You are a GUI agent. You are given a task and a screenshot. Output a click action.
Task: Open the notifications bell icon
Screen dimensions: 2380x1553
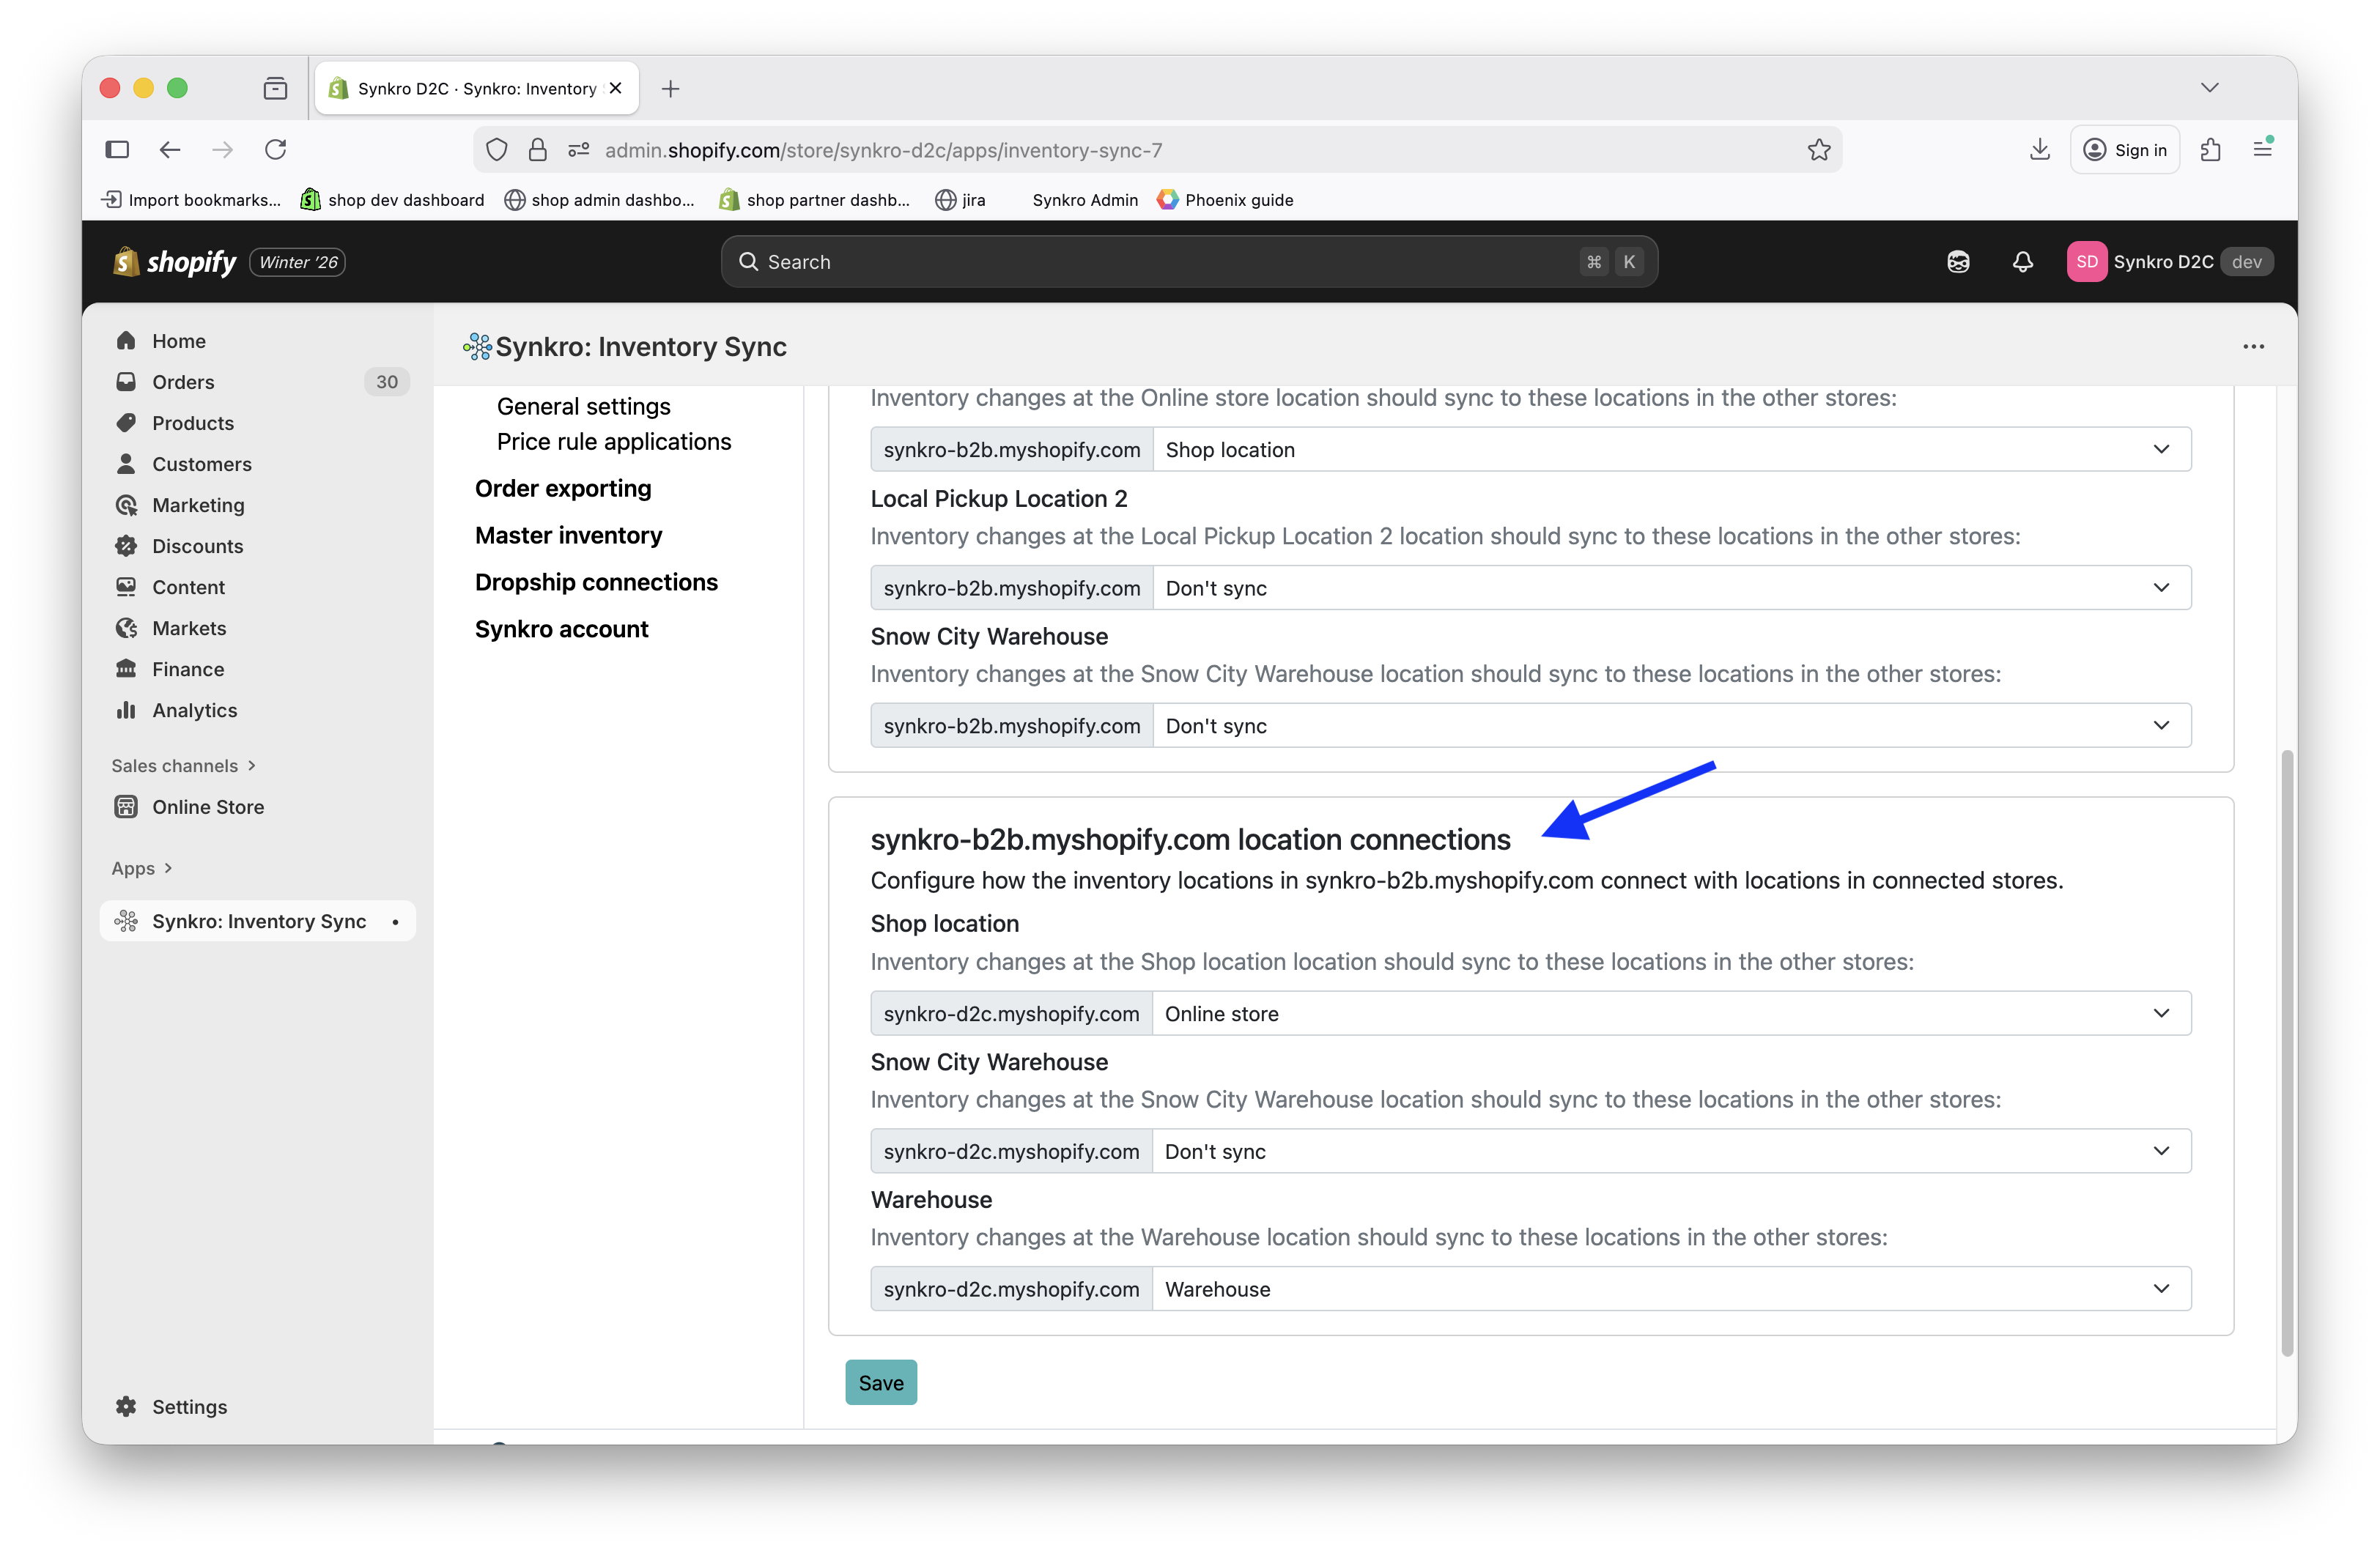pos(2022,262)
